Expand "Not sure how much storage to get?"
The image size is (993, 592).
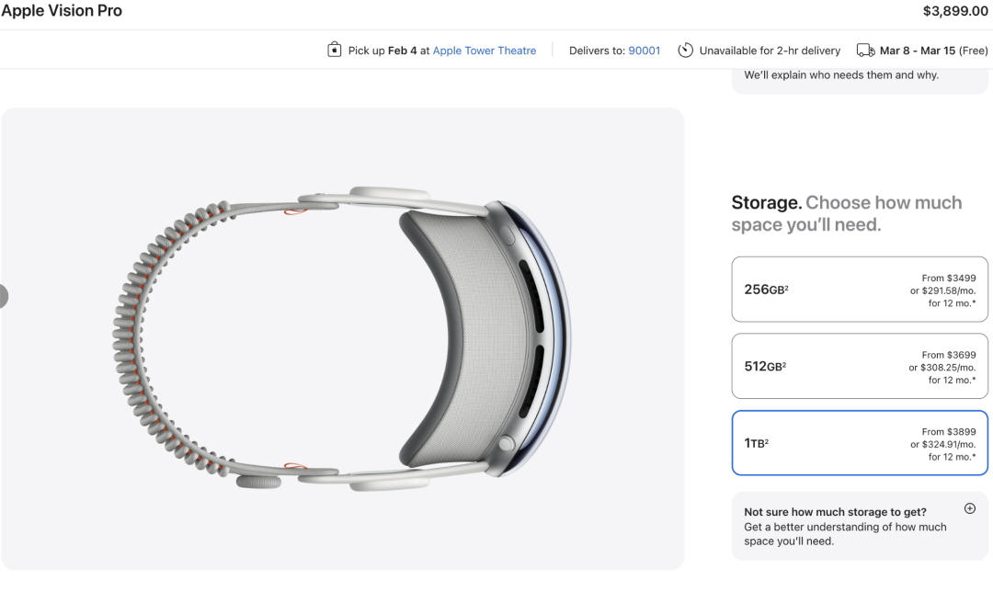pyautogui.click(x=835, y=512)
